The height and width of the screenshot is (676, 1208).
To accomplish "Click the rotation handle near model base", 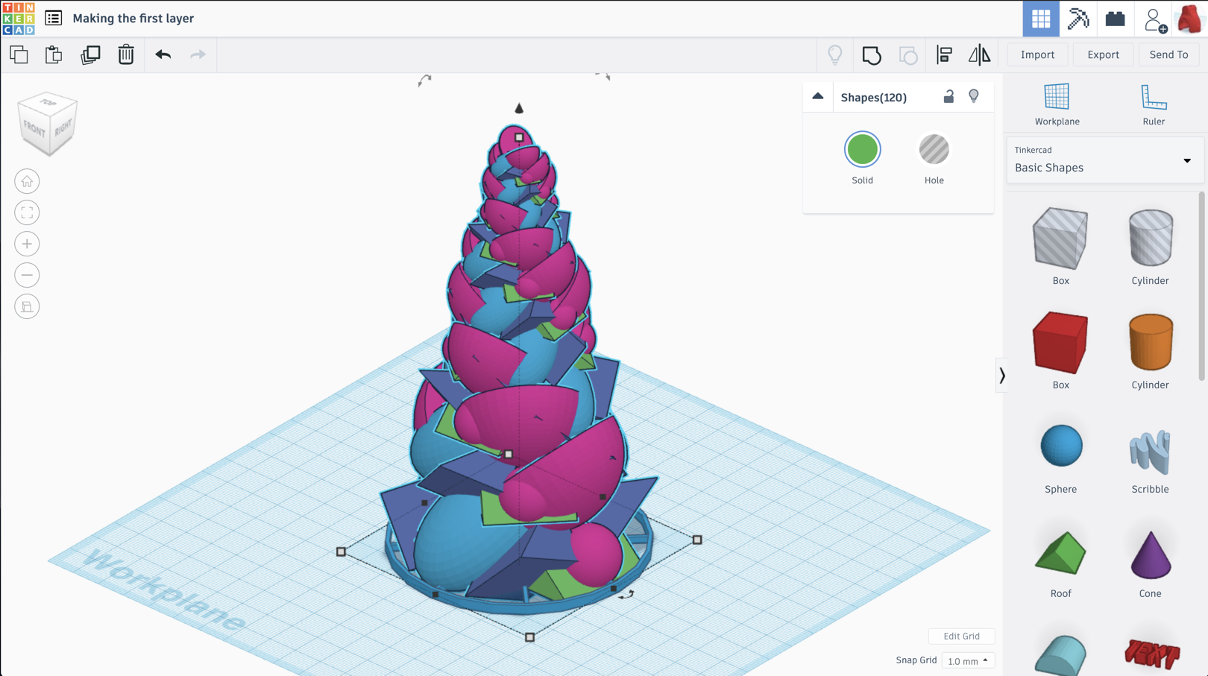I will [x=626, y=594].
